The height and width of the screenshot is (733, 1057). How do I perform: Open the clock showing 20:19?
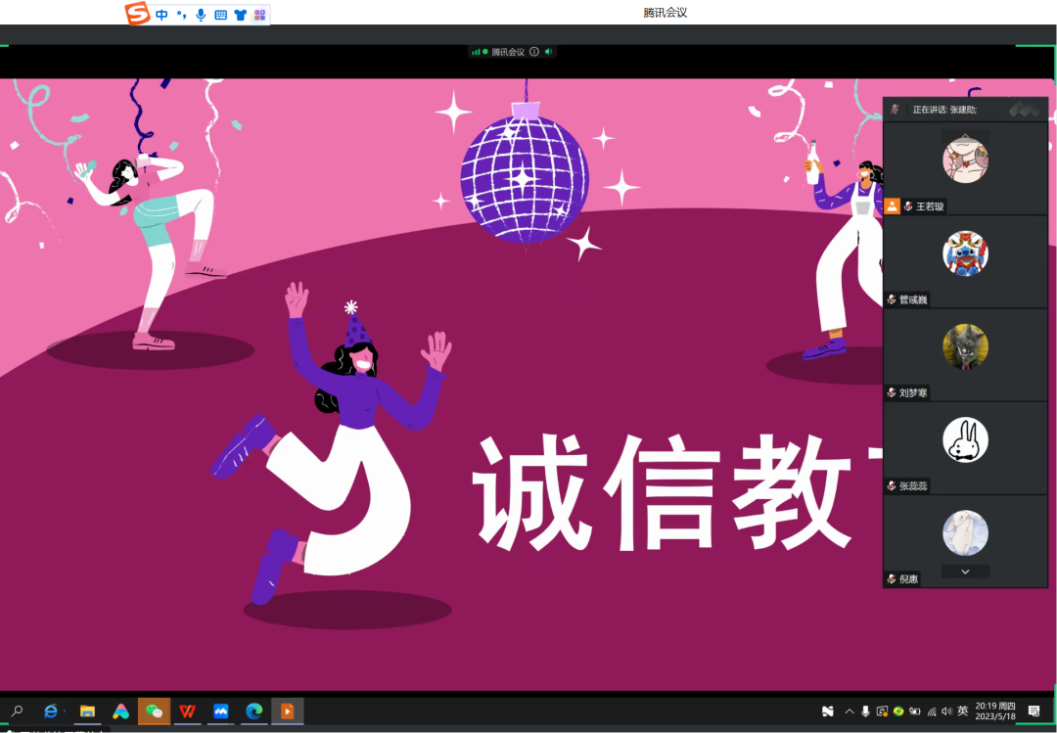995,711
